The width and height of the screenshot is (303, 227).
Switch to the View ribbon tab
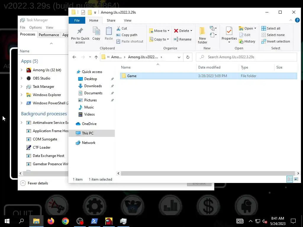(128, 20)
